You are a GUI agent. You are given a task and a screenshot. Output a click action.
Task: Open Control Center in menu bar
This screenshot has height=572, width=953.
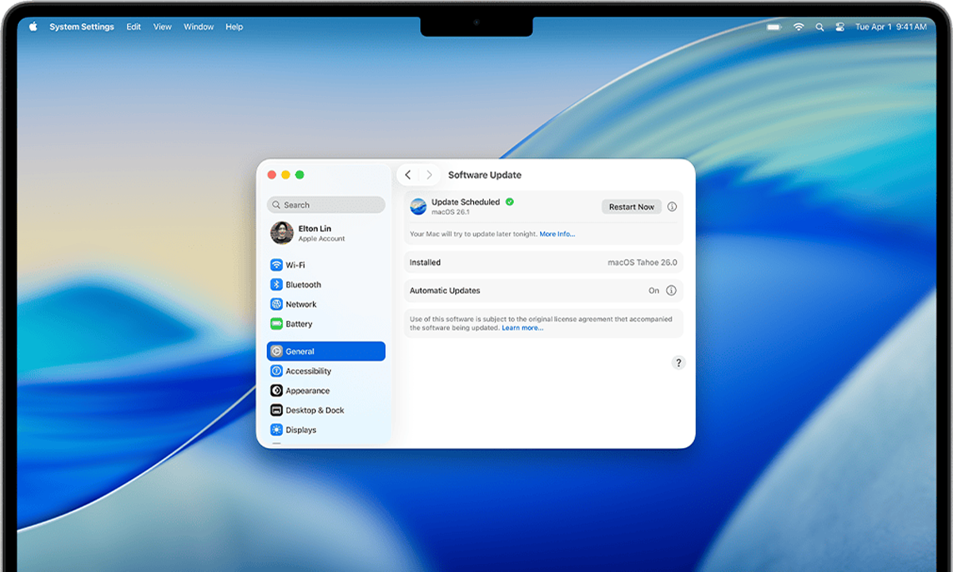coord(840,27)
